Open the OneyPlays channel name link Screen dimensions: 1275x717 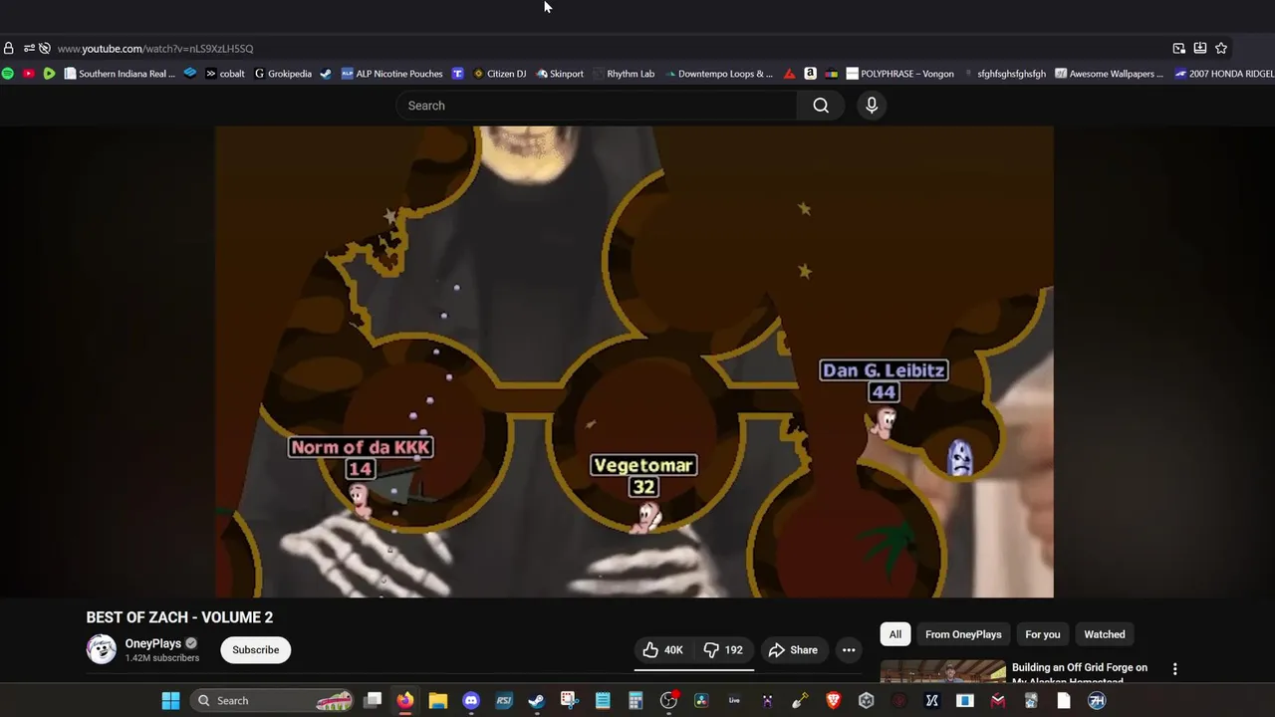152,643
